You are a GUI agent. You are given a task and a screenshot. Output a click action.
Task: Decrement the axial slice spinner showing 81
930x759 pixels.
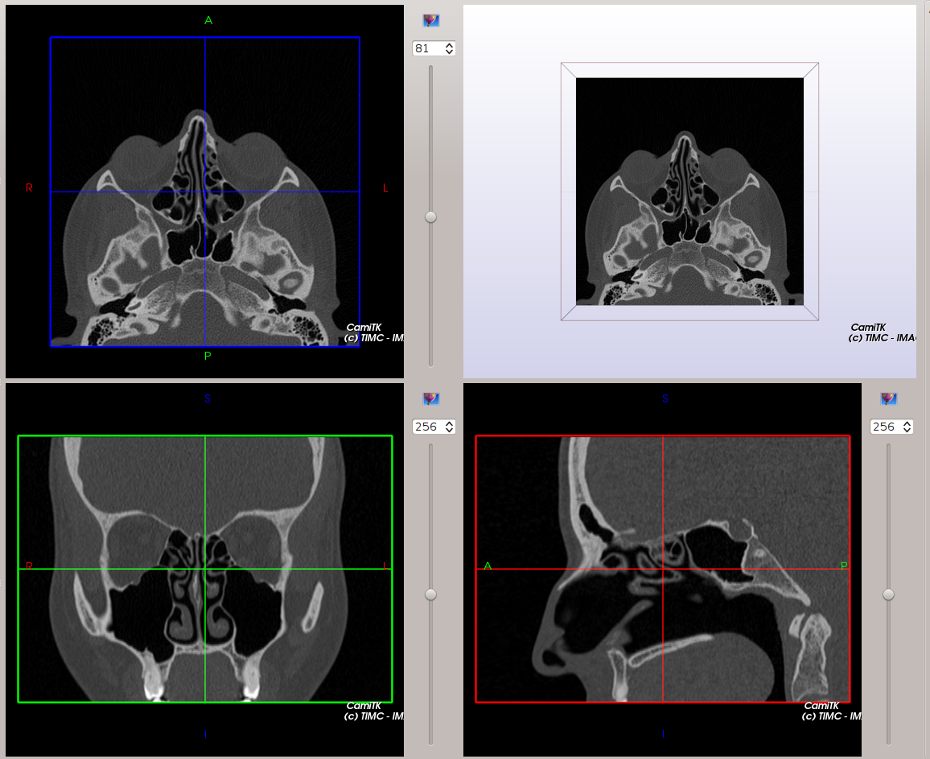click(450, 52)
